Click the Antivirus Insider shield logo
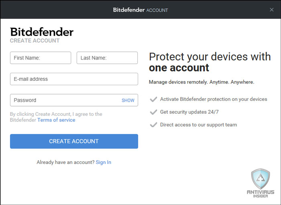This screenshot has height=205, width=281. pos(261,179)
